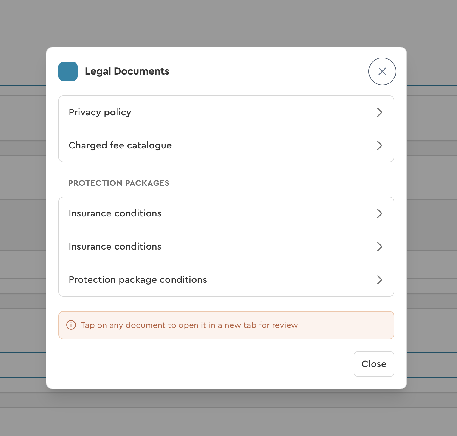Screen dimensions: 457x436
Task: Click the 'Tap on any document' hint text
Action: pos(189,325)
